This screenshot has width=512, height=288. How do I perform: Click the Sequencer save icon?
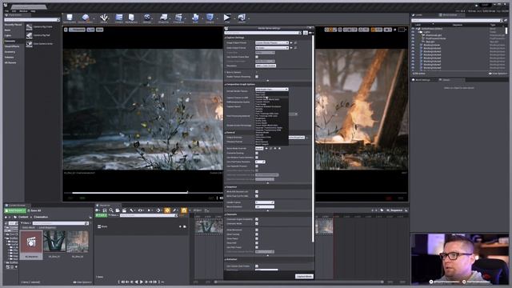coord(105,210)
